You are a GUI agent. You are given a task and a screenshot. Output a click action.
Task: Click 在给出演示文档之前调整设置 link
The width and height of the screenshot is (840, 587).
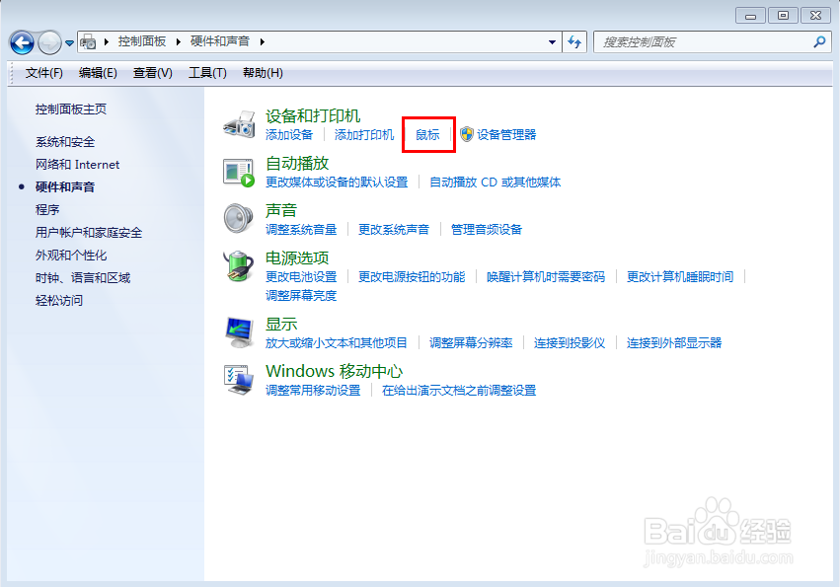pos(459,391)
